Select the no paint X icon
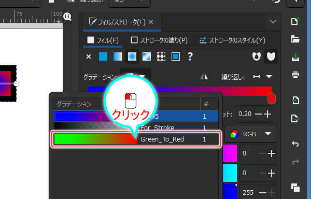 click(89, 56)
